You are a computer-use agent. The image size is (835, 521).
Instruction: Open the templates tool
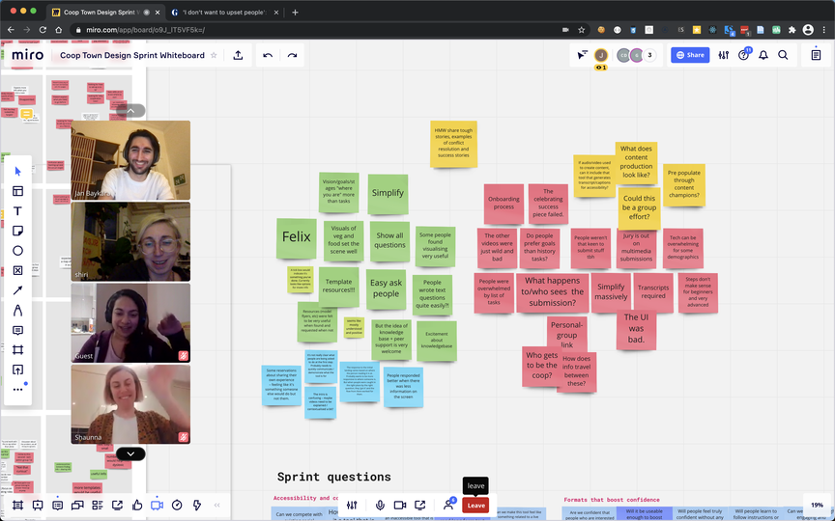click(17, 191)
